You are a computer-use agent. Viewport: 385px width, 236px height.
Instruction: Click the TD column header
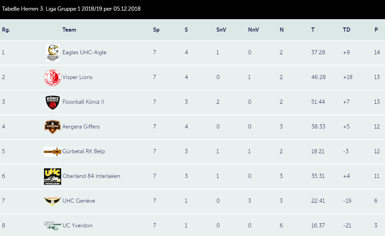click(346, 30)
